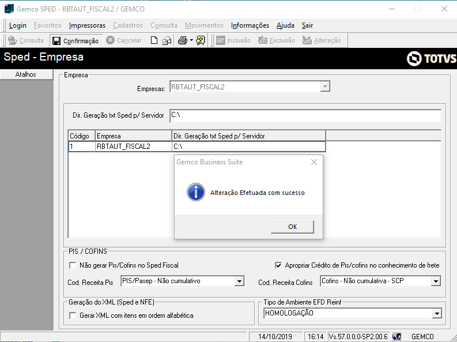Click the Confirmação save button
Screen dimensions: 457x342
[75, 40]
